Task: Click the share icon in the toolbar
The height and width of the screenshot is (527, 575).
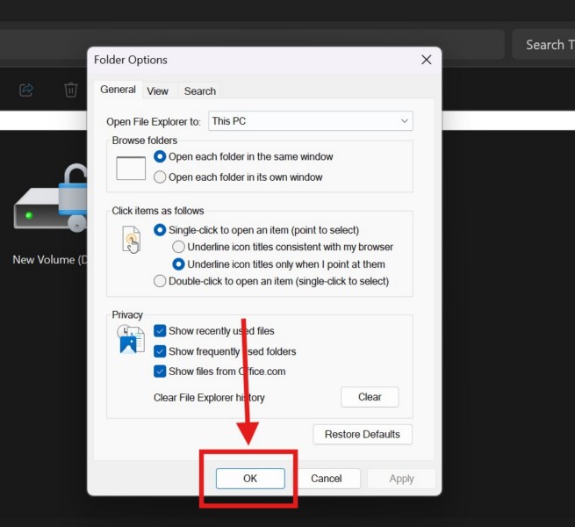Action: [x=26, y=90]
